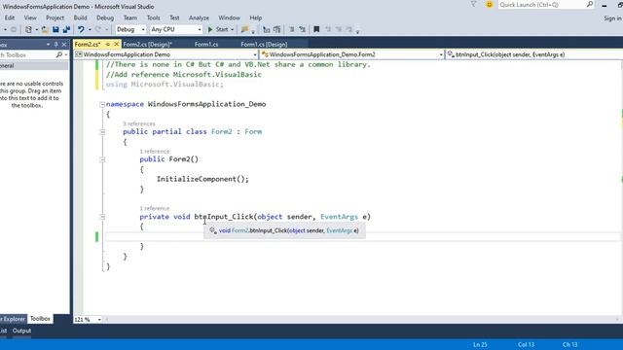Open the Project menu
This screenshot has width=623, height=350.
pyautogui.click(x=55, y=17)
